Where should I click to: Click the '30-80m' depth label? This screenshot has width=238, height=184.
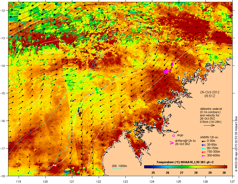pos(212,144)
